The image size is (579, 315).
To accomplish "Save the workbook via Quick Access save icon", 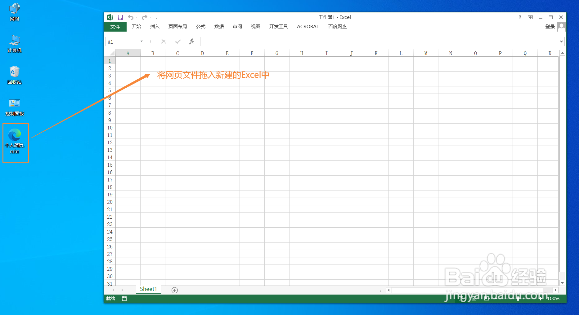I will 120,17.
